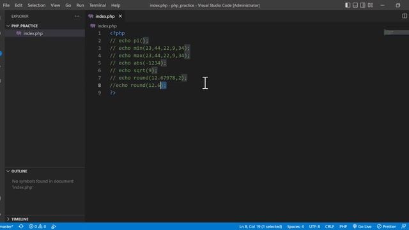
Task: Collapse the OUTLINE section
Action: (19, 171)
